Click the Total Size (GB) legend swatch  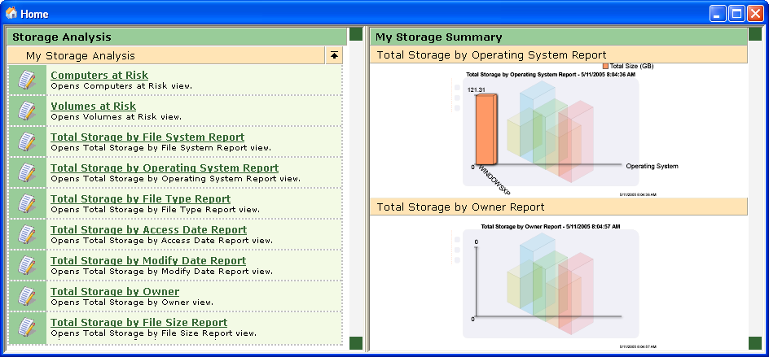click(605, 66)
